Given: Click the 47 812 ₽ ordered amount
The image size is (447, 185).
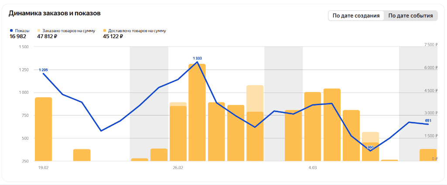Looking at the screenshot, I should click(47, 36).
